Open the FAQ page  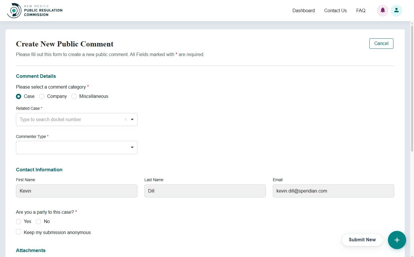361,10
